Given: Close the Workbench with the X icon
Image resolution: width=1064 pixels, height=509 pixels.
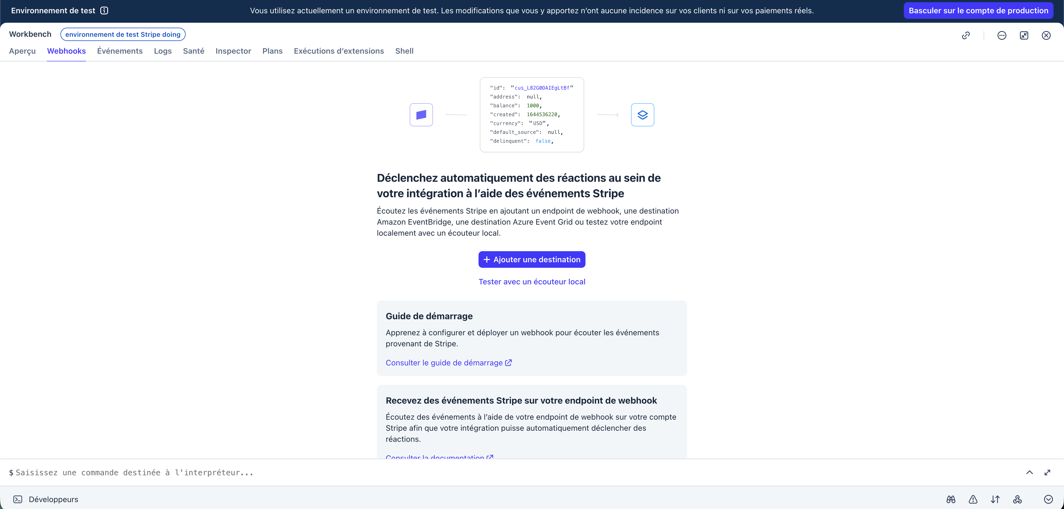Looking at the screenshot, I should pyautogui.click(x=1046, y=35).
